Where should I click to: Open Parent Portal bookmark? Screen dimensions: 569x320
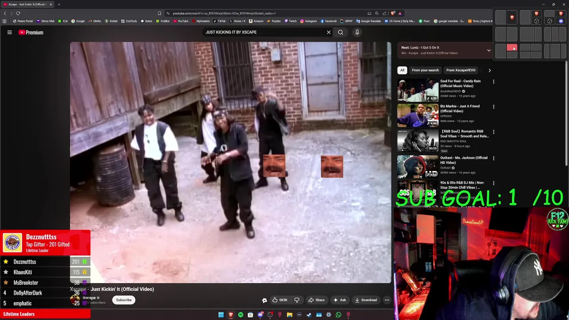pos(23,21)
